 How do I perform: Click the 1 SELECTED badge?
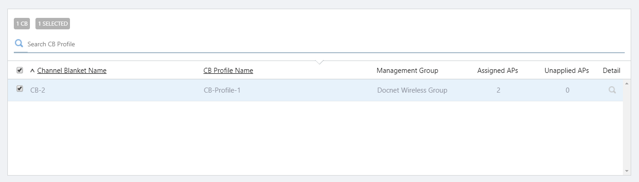52,23
